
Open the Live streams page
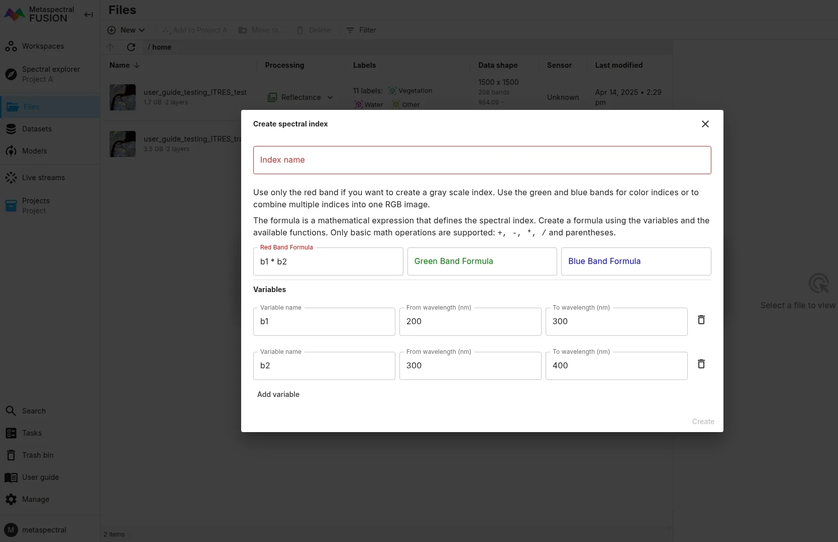43,178
